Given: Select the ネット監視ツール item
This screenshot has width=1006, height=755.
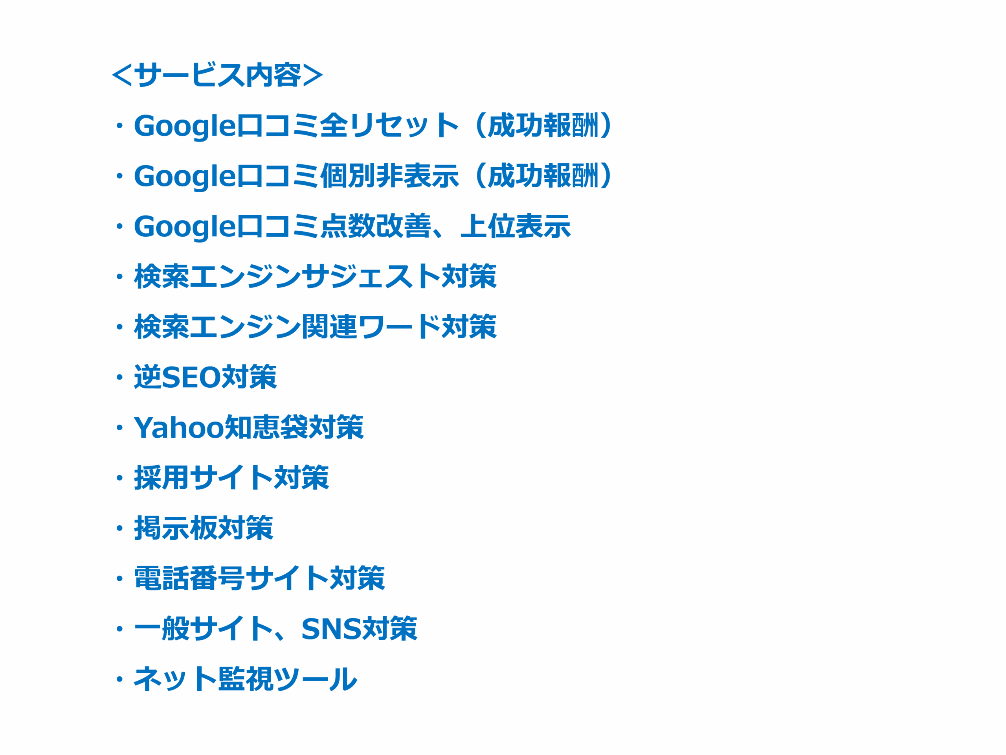Looking at the screenshot, I should point(245,679).
